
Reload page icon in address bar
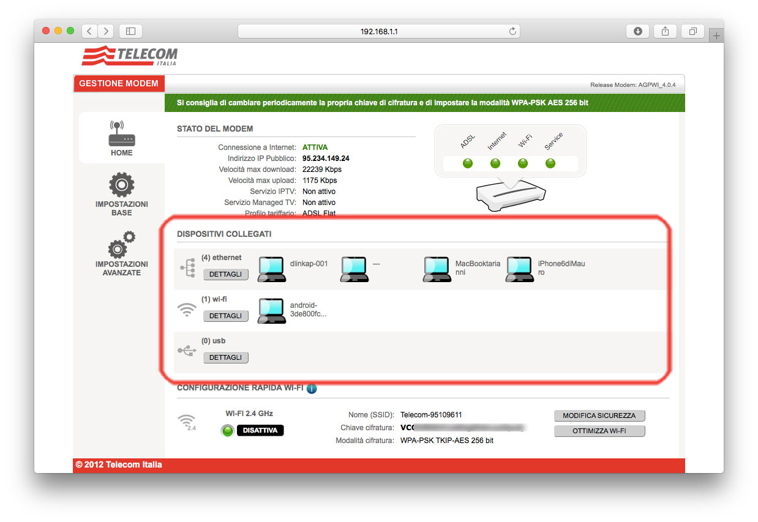[x=512, y=31]
